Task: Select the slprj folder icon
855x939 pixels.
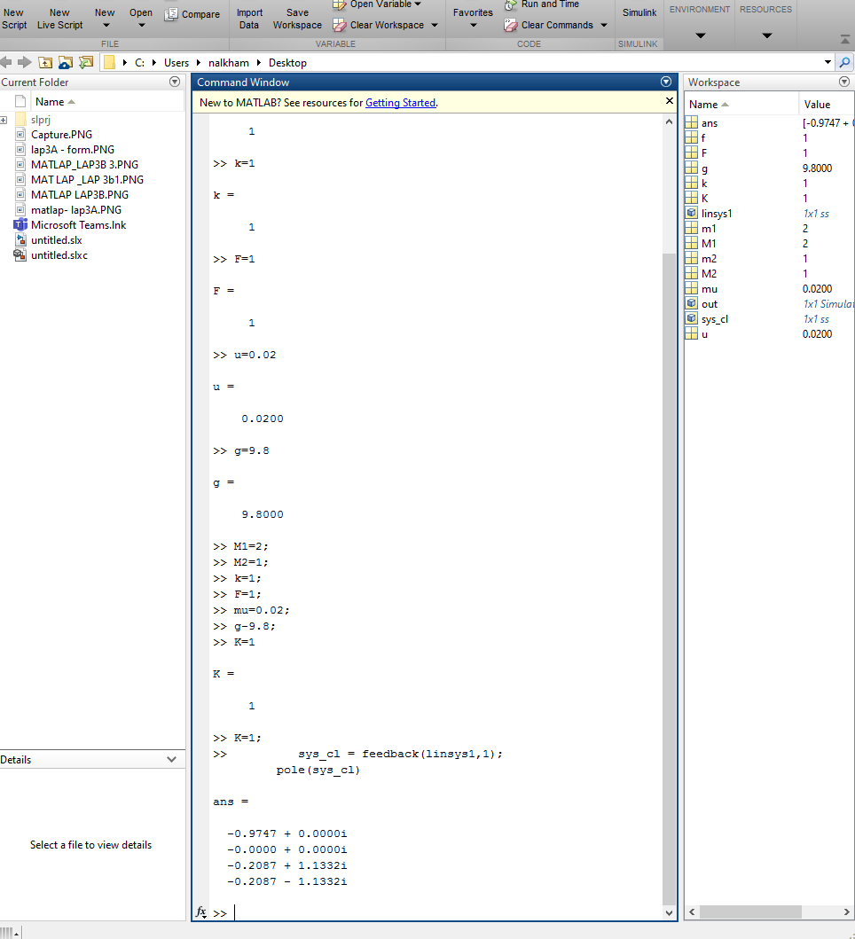Action: tap(20, 120)
